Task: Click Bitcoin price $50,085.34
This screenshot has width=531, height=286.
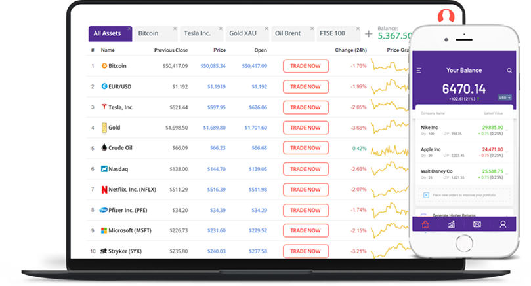Action: click(213, 66)
